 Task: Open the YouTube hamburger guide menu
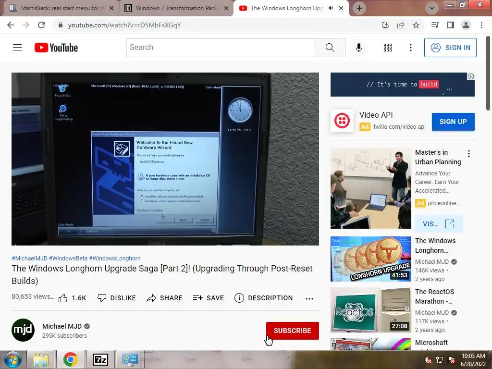[17, 48]
